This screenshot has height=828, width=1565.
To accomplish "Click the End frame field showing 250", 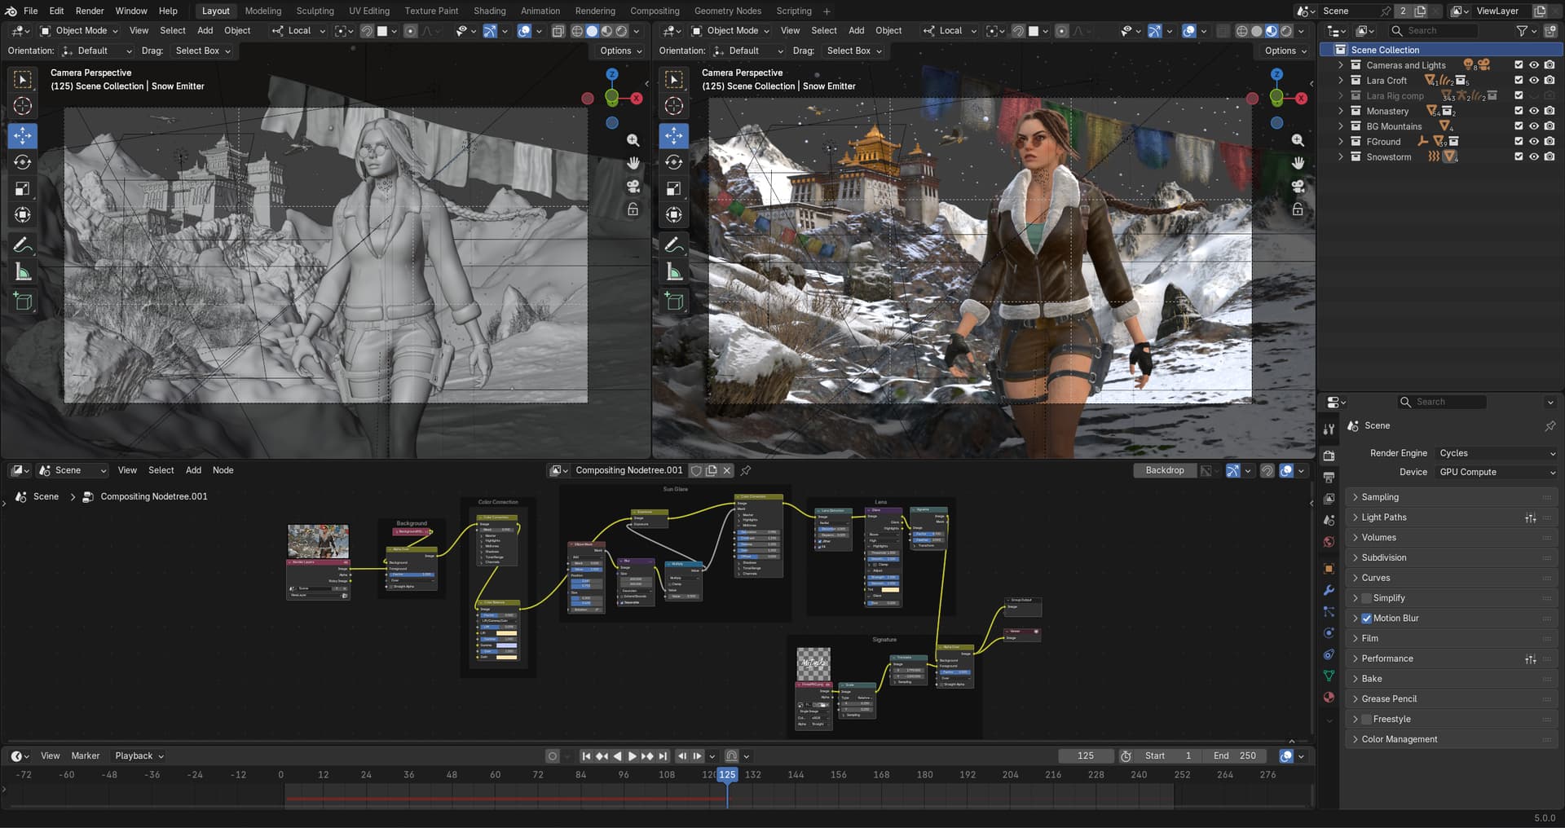I will pos(1235,756).
